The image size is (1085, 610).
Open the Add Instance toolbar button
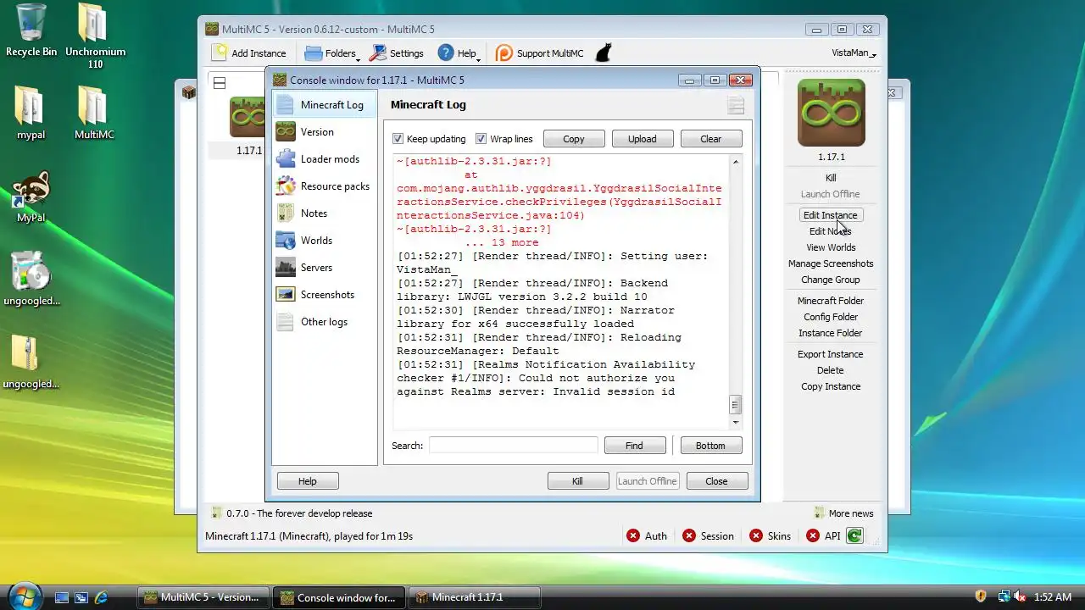[x=249, y=53]
